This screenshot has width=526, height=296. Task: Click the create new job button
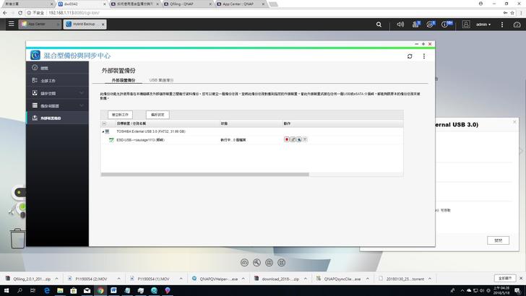point(120,115)
